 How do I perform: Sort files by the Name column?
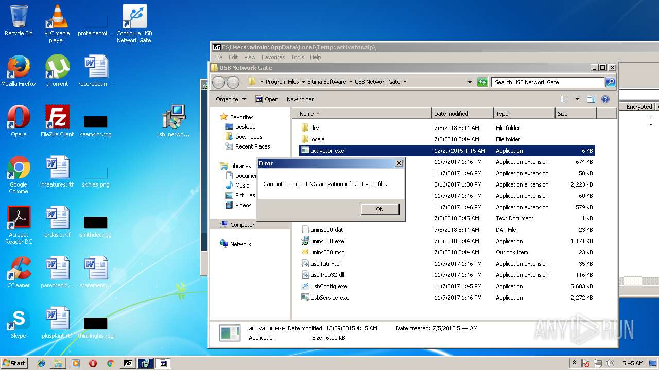tap(362, 114)
